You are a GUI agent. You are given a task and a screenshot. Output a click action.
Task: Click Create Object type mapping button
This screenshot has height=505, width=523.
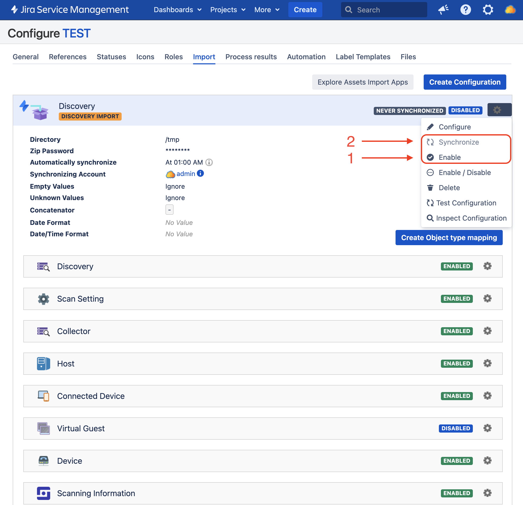(449, 238)
